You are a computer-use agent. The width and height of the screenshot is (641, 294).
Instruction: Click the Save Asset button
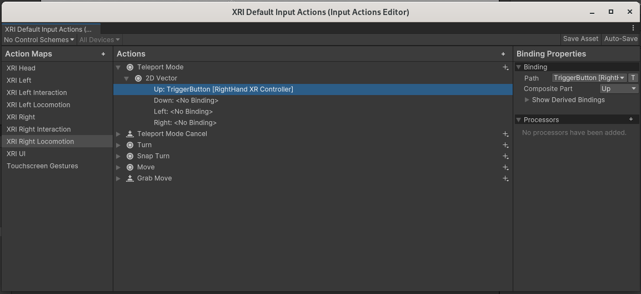pyautogui.click(x=580, y=39)
